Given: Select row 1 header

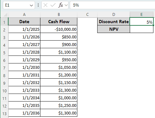Looking at the screenshot, I should (4, 22).
